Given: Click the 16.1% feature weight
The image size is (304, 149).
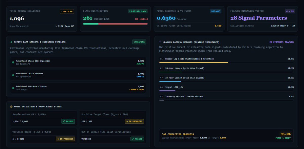Looking at the screenshot, I should click(291, 78).
